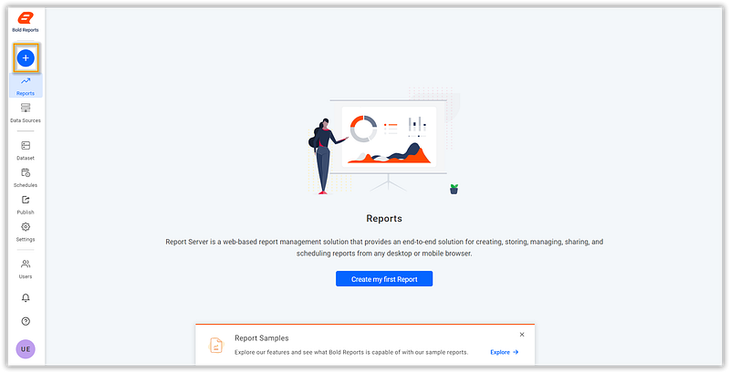Click the Reports heading text
This screenshot has height=373, width=730.
tap(384, 218)
